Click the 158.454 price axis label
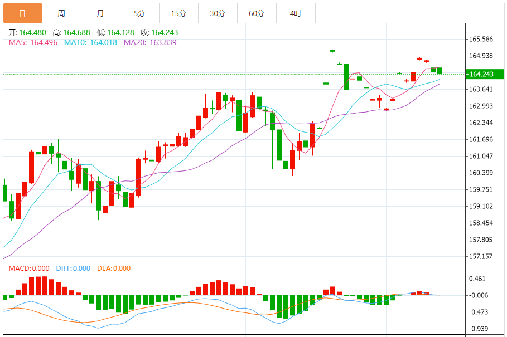 pyautogui.click(x=481, y=223)
